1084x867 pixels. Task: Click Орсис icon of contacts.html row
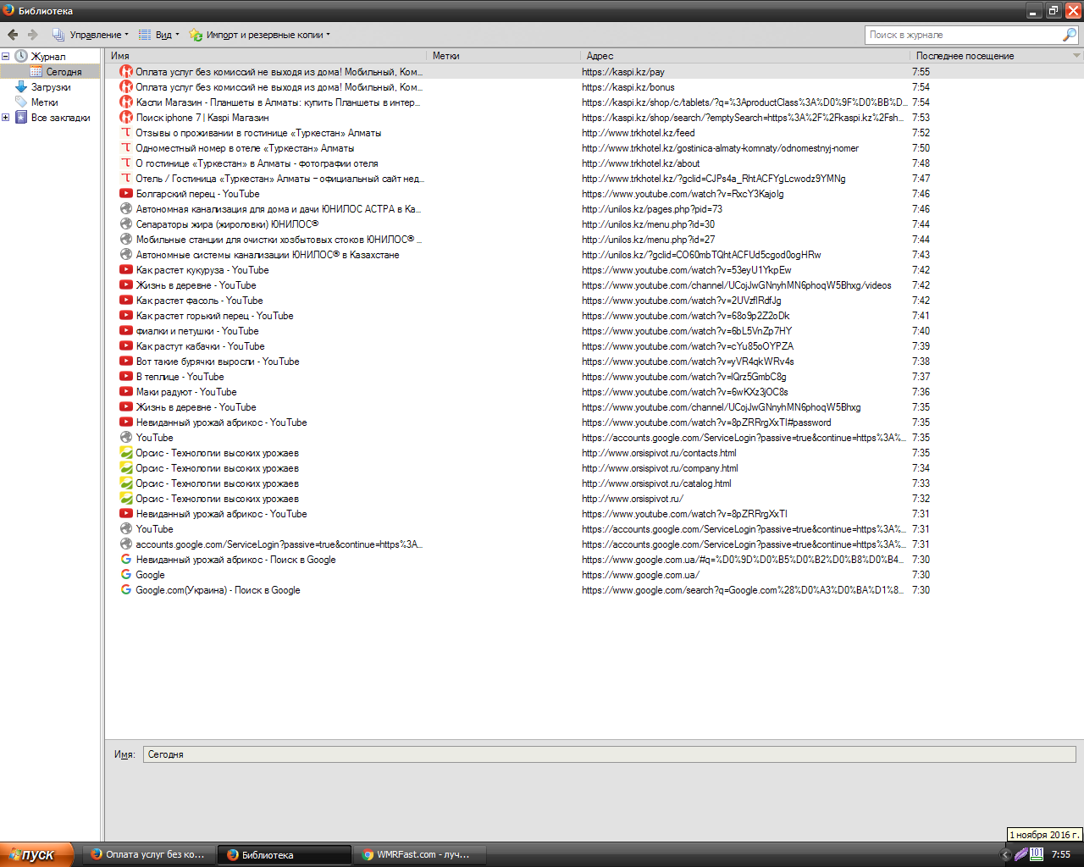pyautogui.click(x=126, y=453)
